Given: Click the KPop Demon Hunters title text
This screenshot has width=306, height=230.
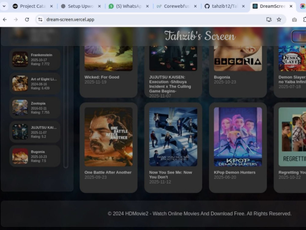Looking at the screenshot, I should coord(235,172).
